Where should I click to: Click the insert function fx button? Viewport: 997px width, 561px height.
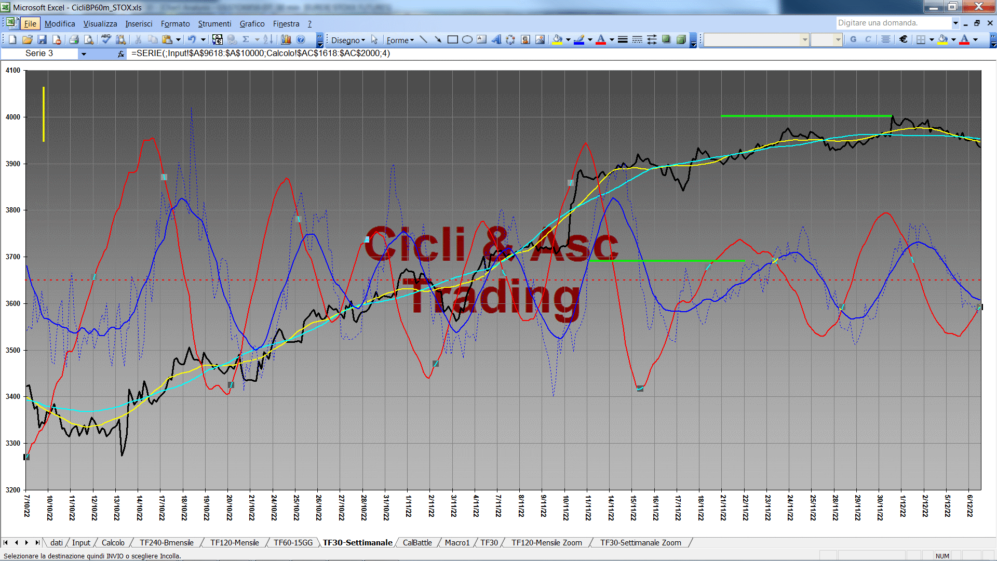click(x=120, y=54)
